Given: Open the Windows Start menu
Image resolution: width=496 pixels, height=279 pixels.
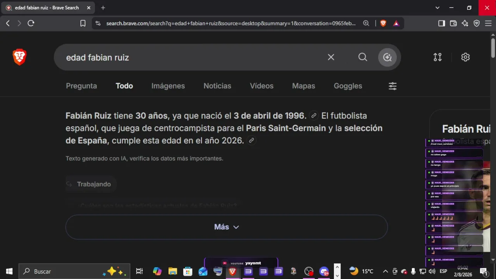Looking at the screenshot, I should pos(9,271).
